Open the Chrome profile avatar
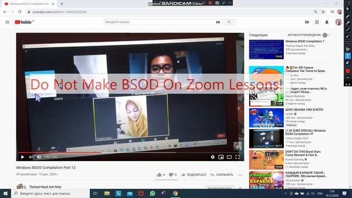Screen dimensions: 352x198 click(339, 12)
